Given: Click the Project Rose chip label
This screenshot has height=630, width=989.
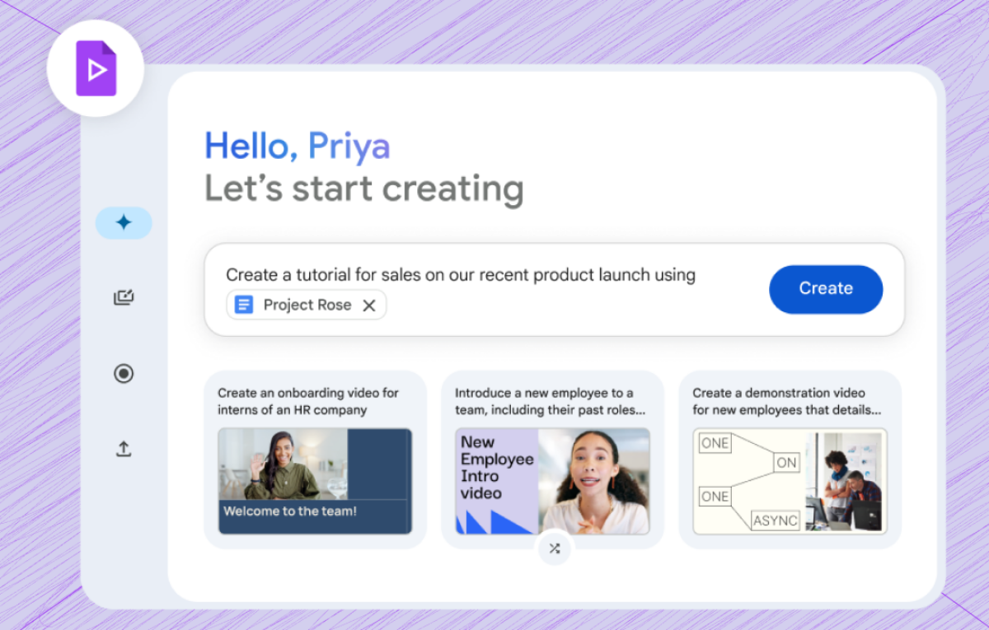Looking at the screenshot, I should tap(307, 305).
